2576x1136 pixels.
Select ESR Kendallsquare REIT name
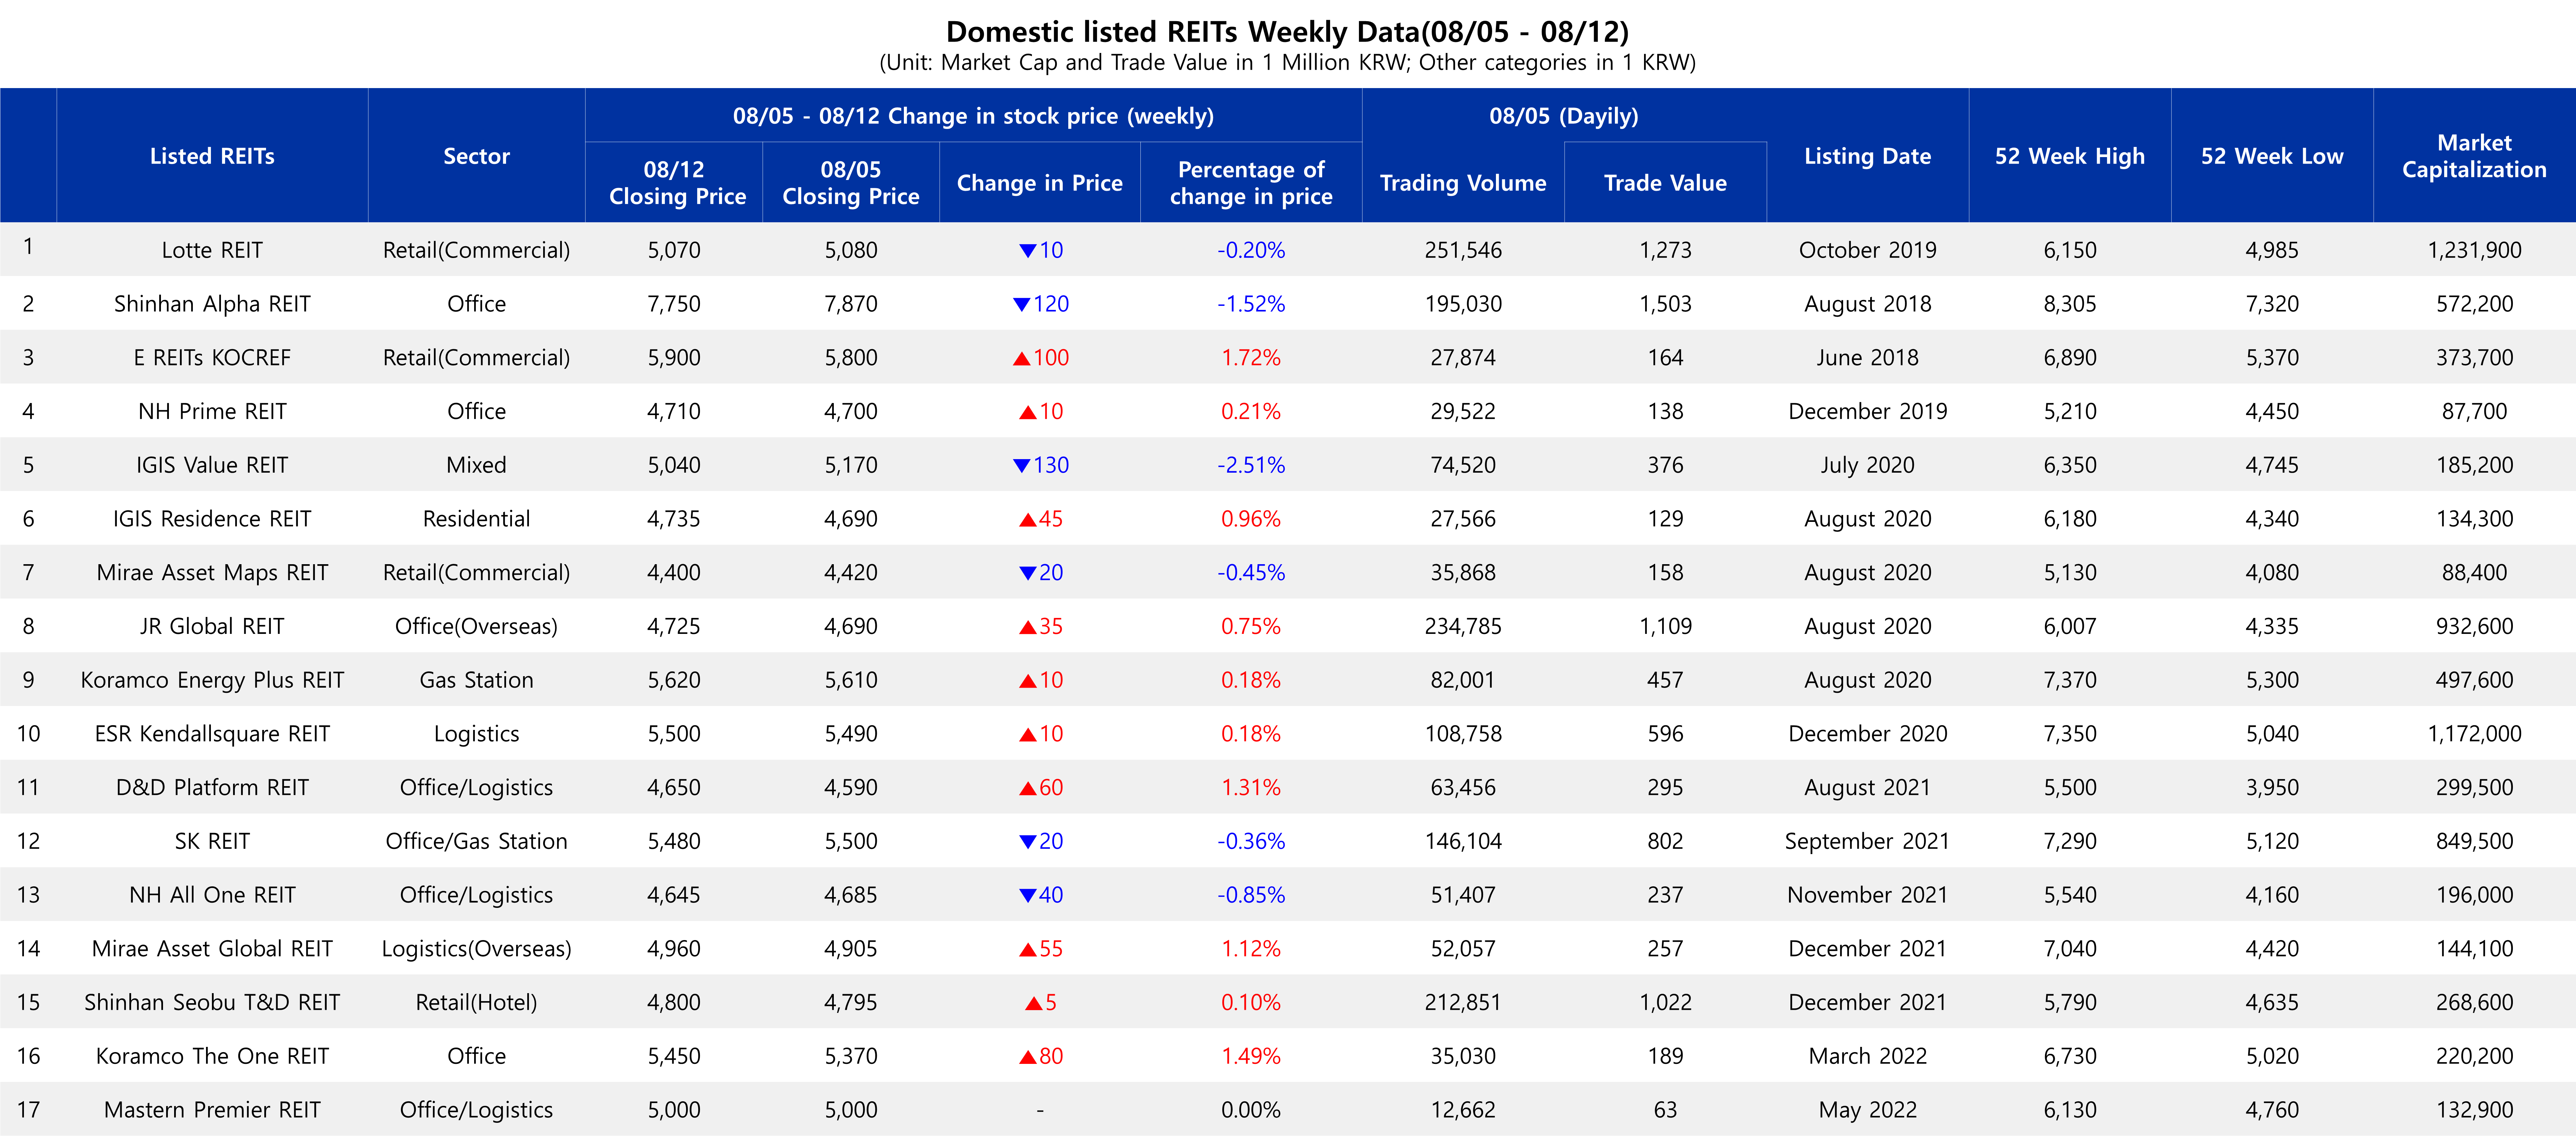tap(212, 734)
